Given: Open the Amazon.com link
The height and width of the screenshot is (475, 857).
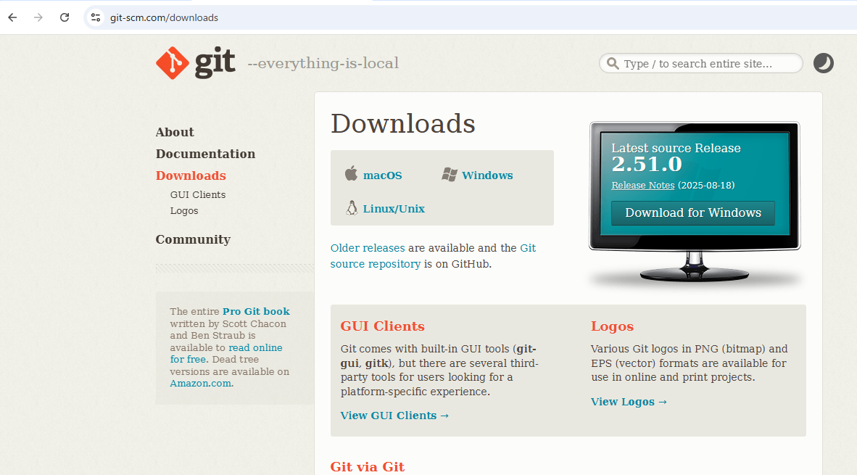Looking at the screenshot, I should point(201,384).
